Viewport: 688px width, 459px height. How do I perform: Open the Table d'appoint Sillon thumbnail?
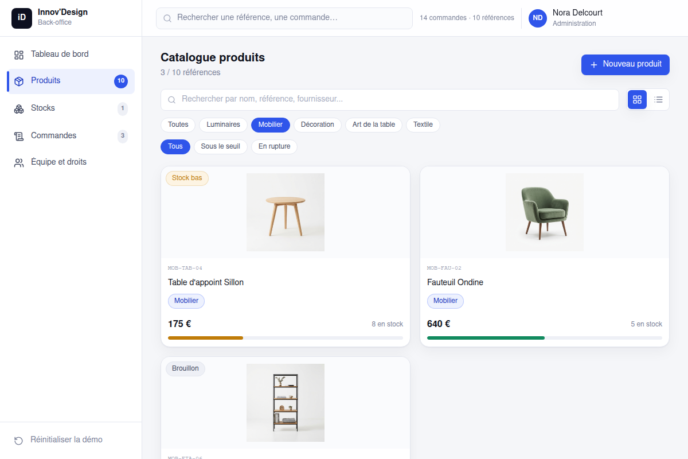click(286, 212)
